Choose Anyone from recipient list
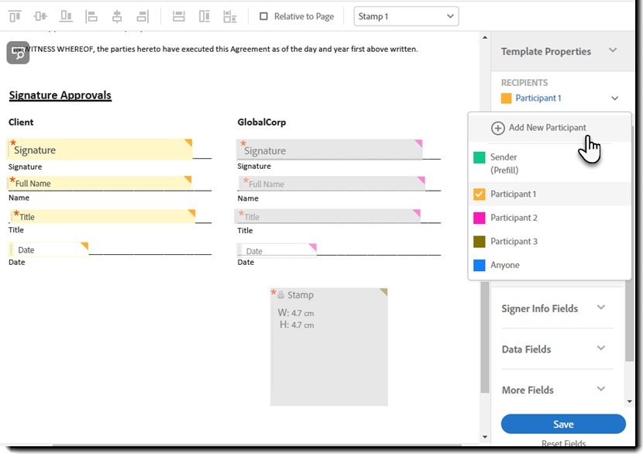 pyautogui.click(x=504, y=265)
